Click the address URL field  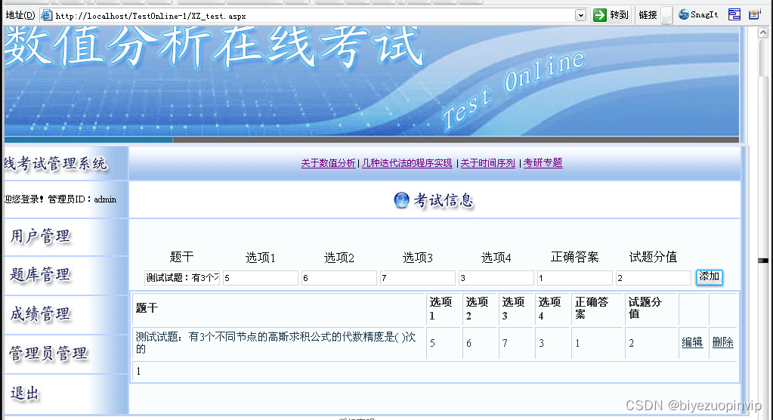[313, 16]
